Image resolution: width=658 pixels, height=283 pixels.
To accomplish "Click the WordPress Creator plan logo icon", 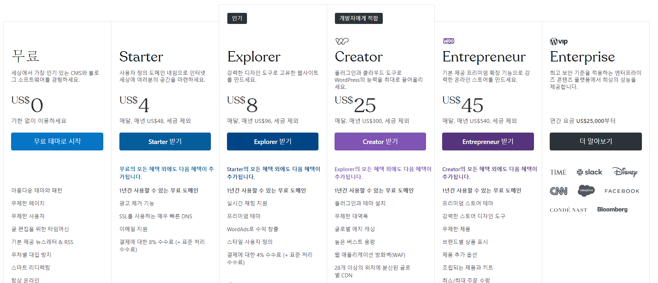I will pyautogui.click(x=342, y=41).
